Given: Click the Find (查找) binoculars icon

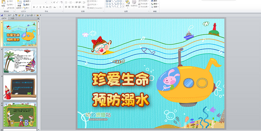Looking at the screenshot, I should [x=152, y=1].
